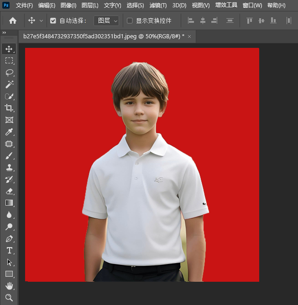The width and height of the screenshot is (298, 305).
Task: Select the Horizontal Type tool
Action: point(9,250)
